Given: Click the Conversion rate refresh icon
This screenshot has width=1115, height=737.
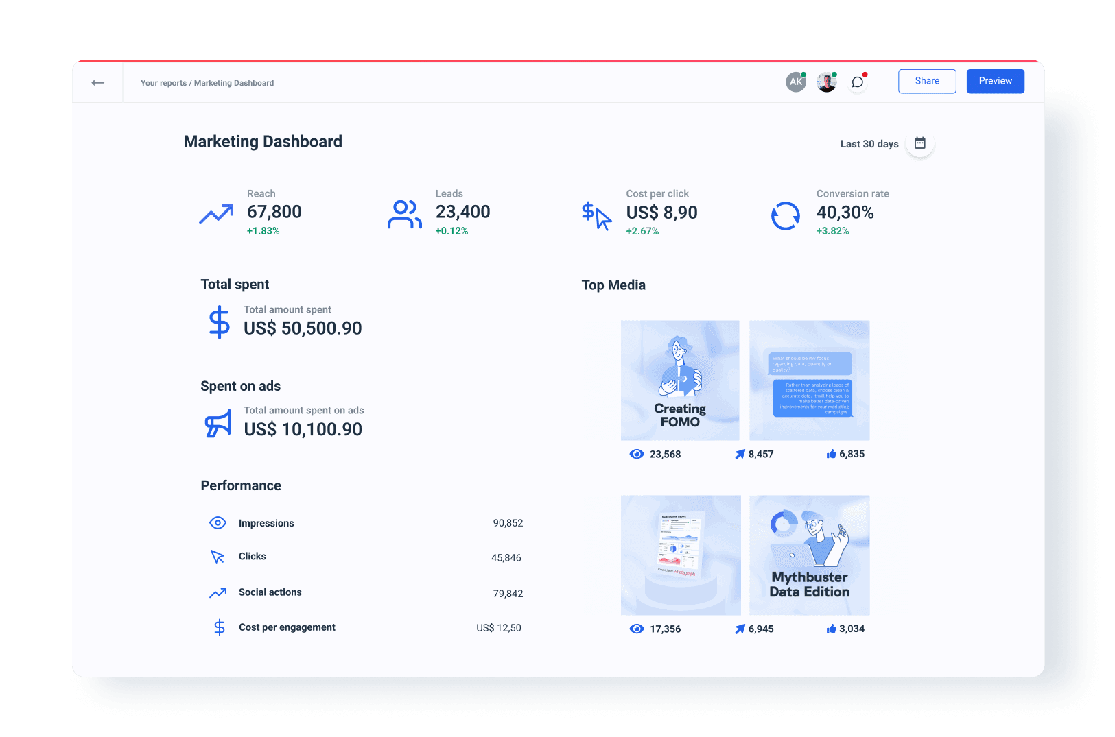Looking at the screenshot, I should click(786, 215).
